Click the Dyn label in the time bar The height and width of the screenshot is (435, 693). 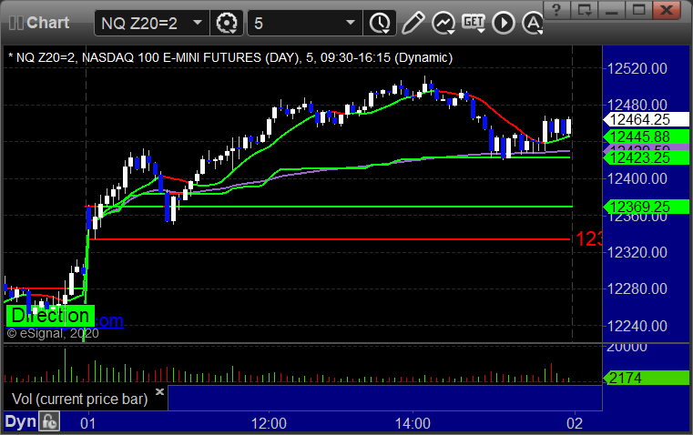coord(20,421)
